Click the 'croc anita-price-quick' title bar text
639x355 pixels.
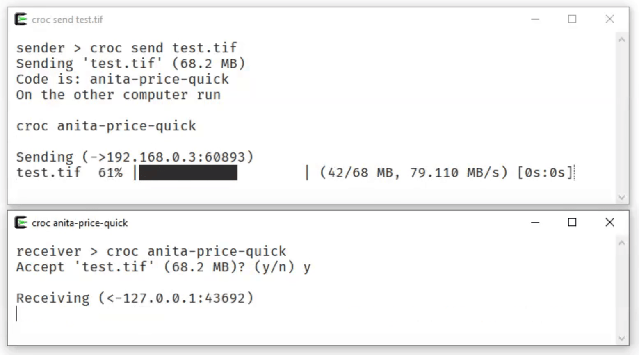(x=80, y=223)
